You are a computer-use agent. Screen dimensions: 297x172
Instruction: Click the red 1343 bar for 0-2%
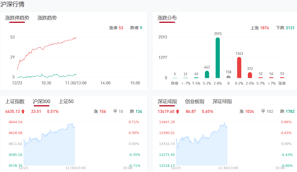click(239, 67)
